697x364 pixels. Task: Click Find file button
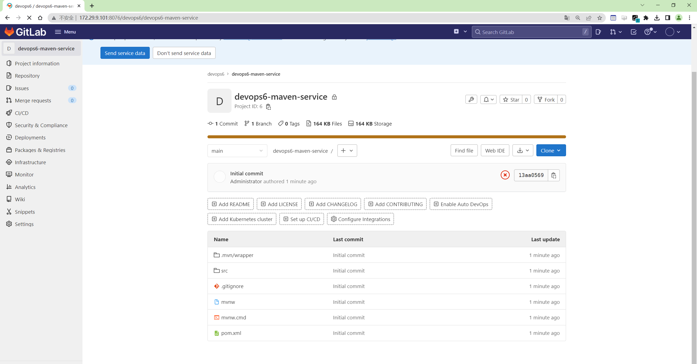(464, 151)
